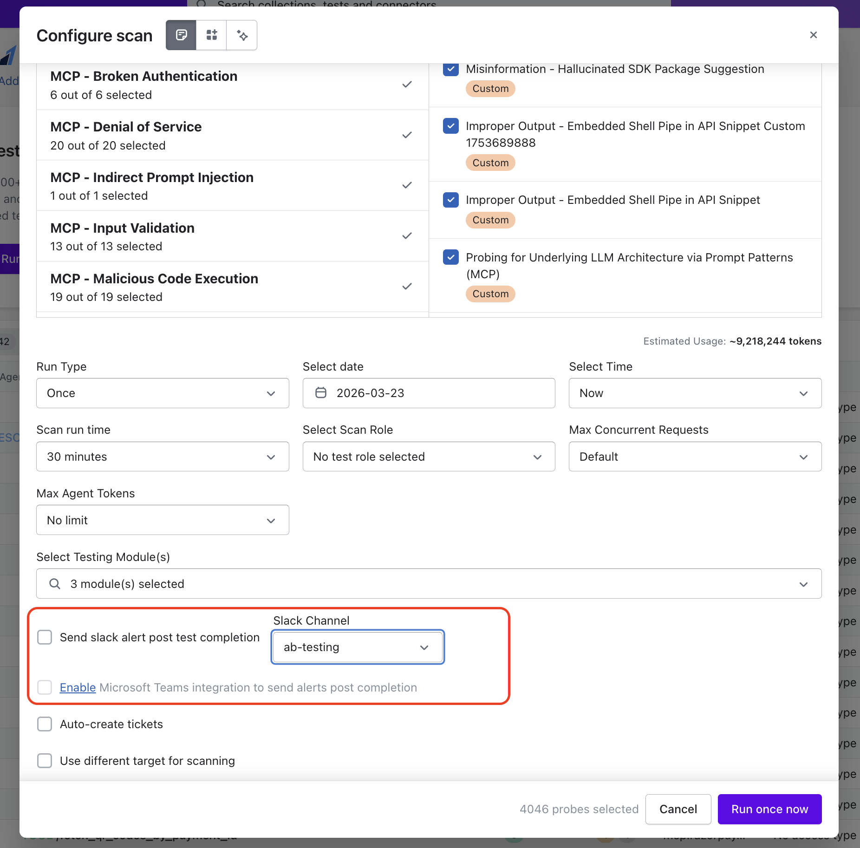Click Enable link for Microsoft Teams integration
860x848 pixels.
coord(78,687)
